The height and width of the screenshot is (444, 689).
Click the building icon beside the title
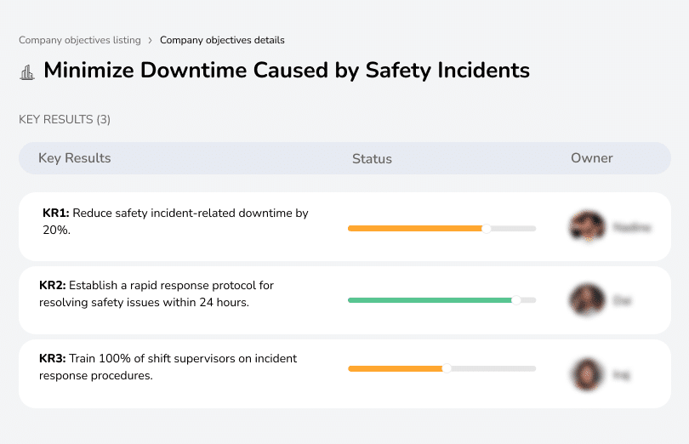[27, 72]
